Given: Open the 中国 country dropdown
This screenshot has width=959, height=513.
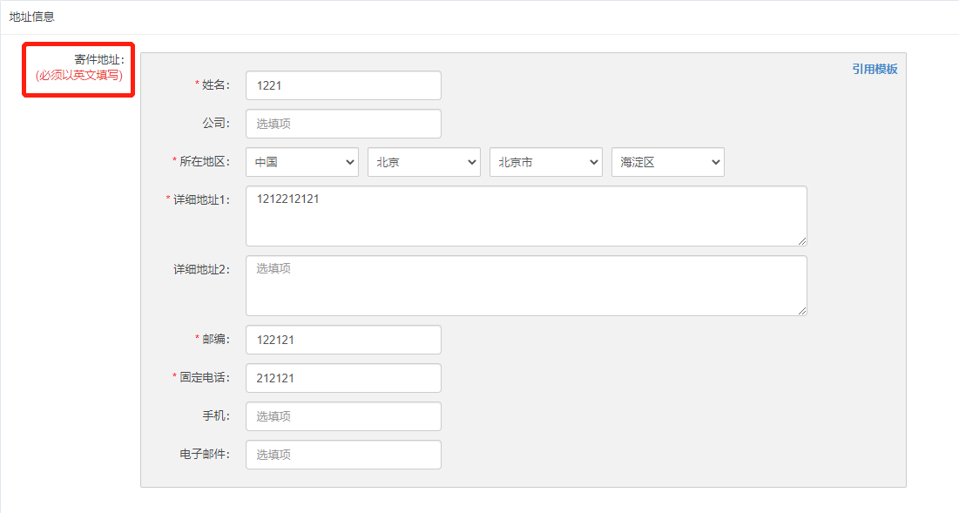Looking at the screenshot, I should (x=302, y=162).
